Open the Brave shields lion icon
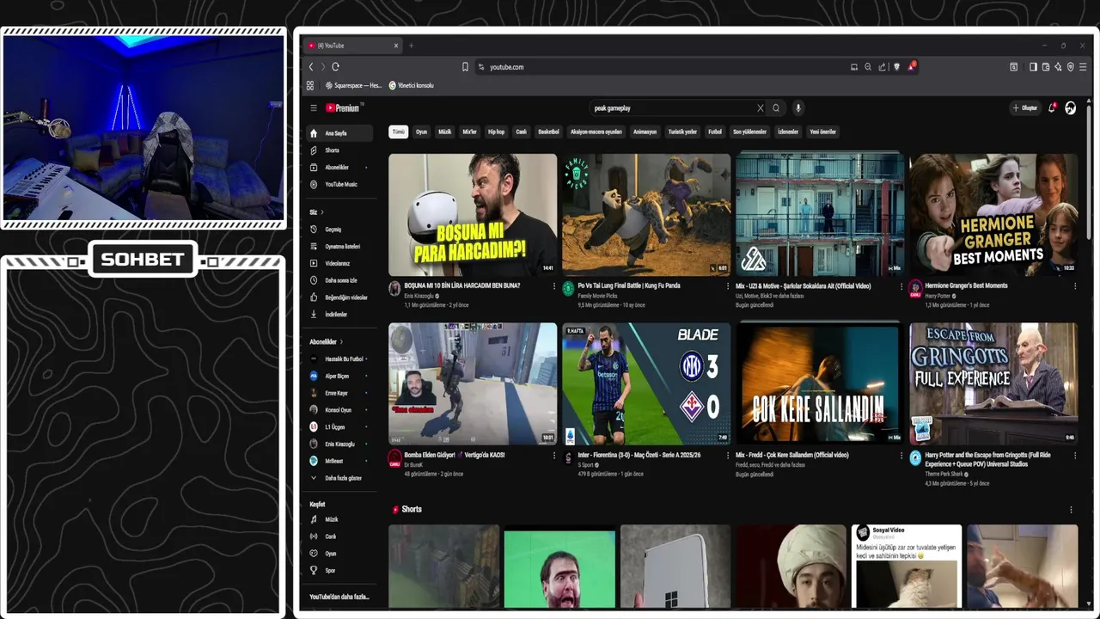The image size is (1100, 619). tap(896, 67)
